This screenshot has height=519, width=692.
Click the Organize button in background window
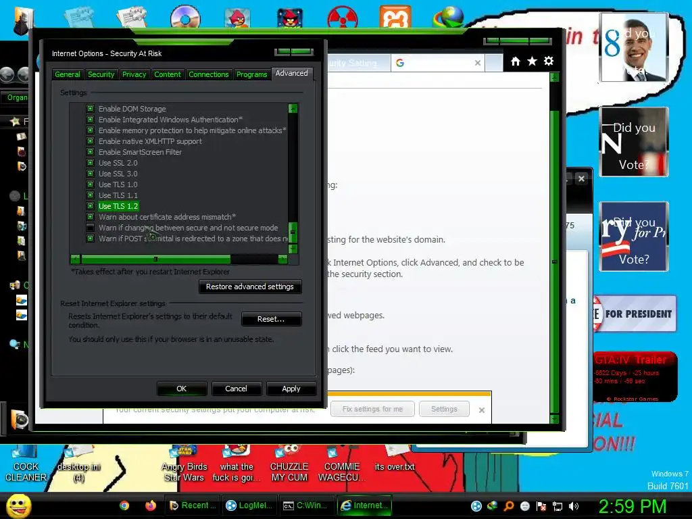click(17, 97)
